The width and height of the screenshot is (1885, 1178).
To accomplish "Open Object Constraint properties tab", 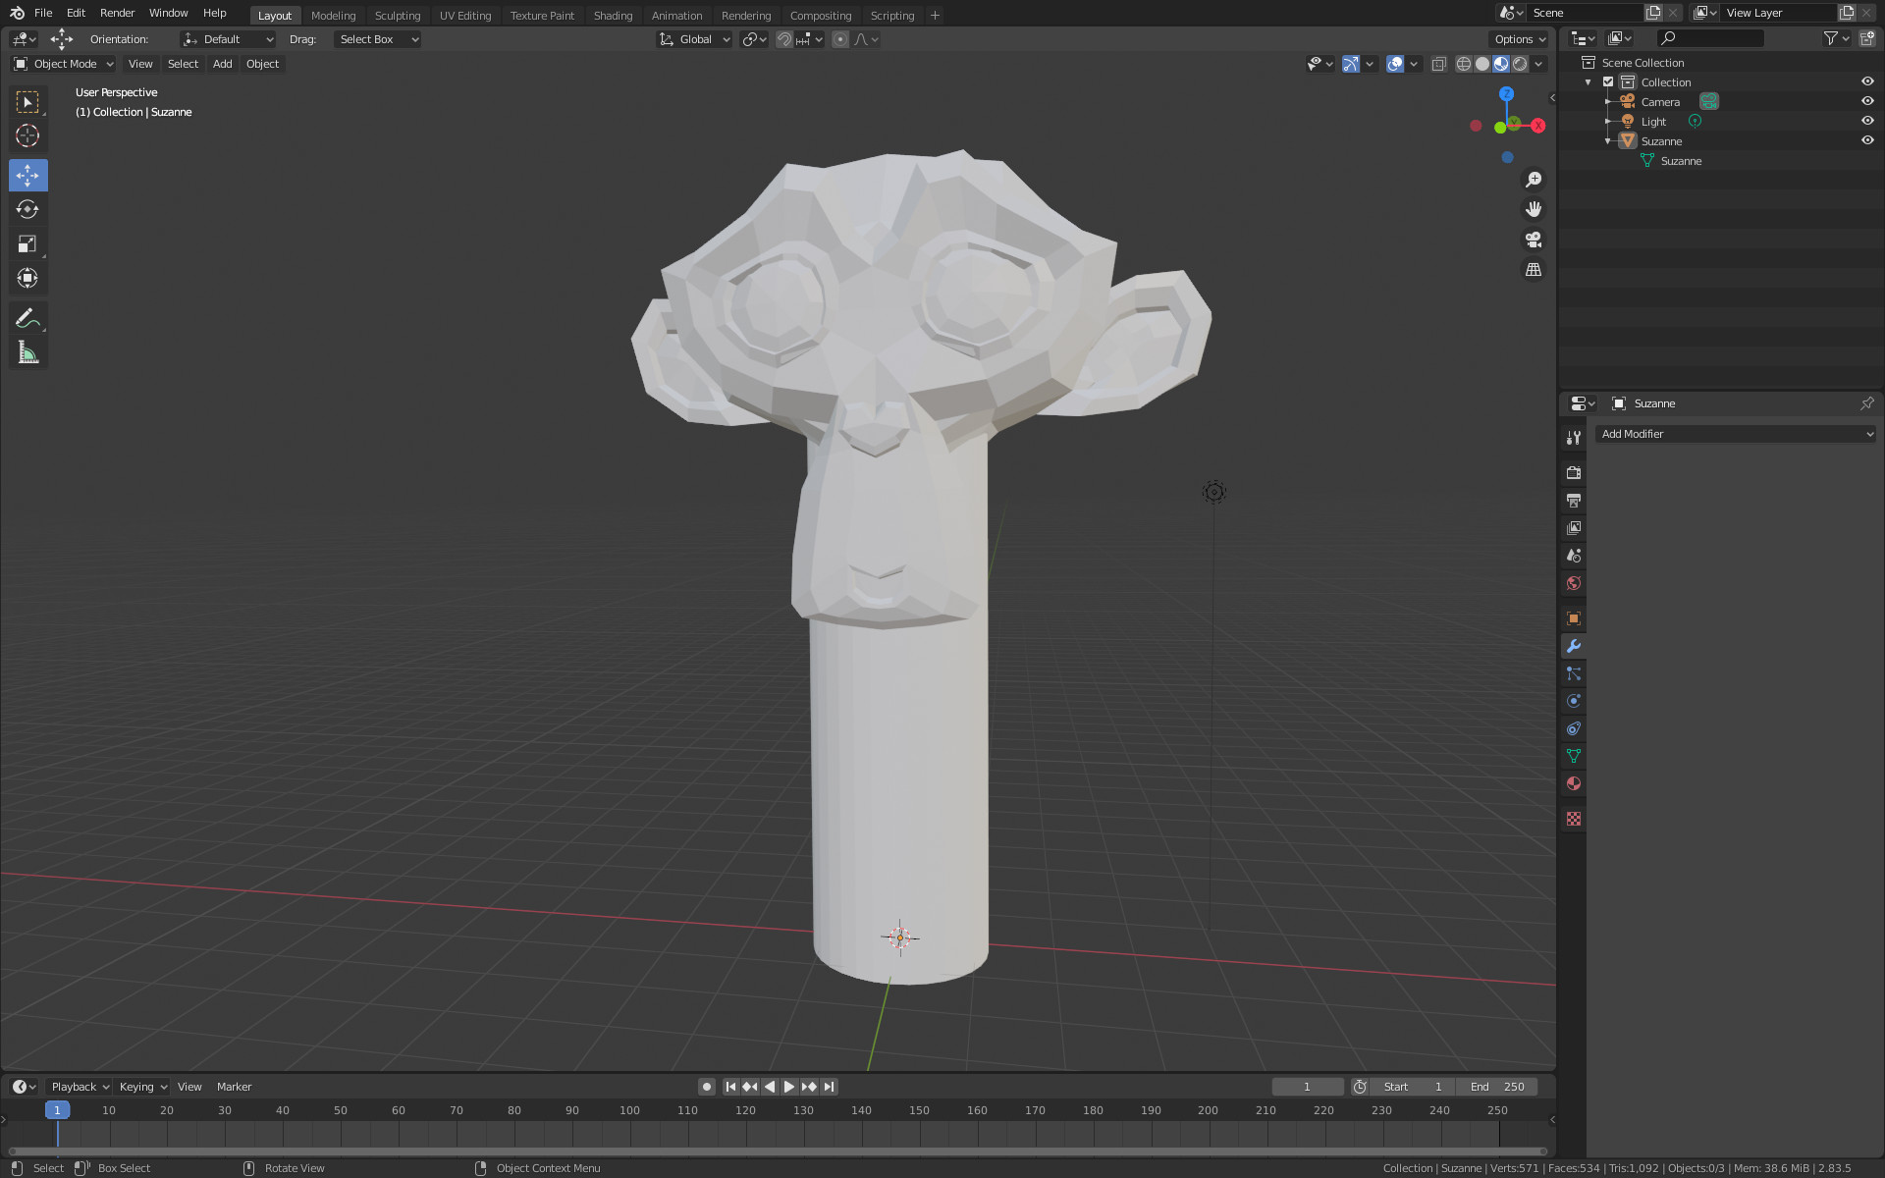I will pos(1574,728).
